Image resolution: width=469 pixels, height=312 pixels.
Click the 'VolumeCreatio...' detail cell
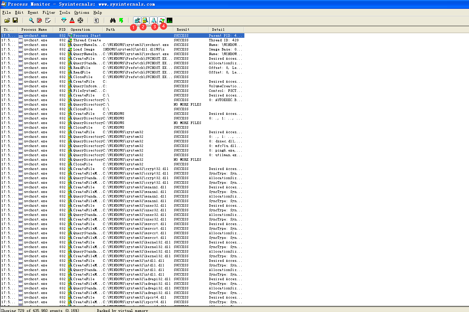pyautogui.click(x=226, y=86)
